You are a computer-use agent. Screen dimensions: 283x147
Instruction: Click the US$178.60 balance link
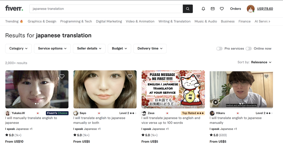(x=265, y=9)
